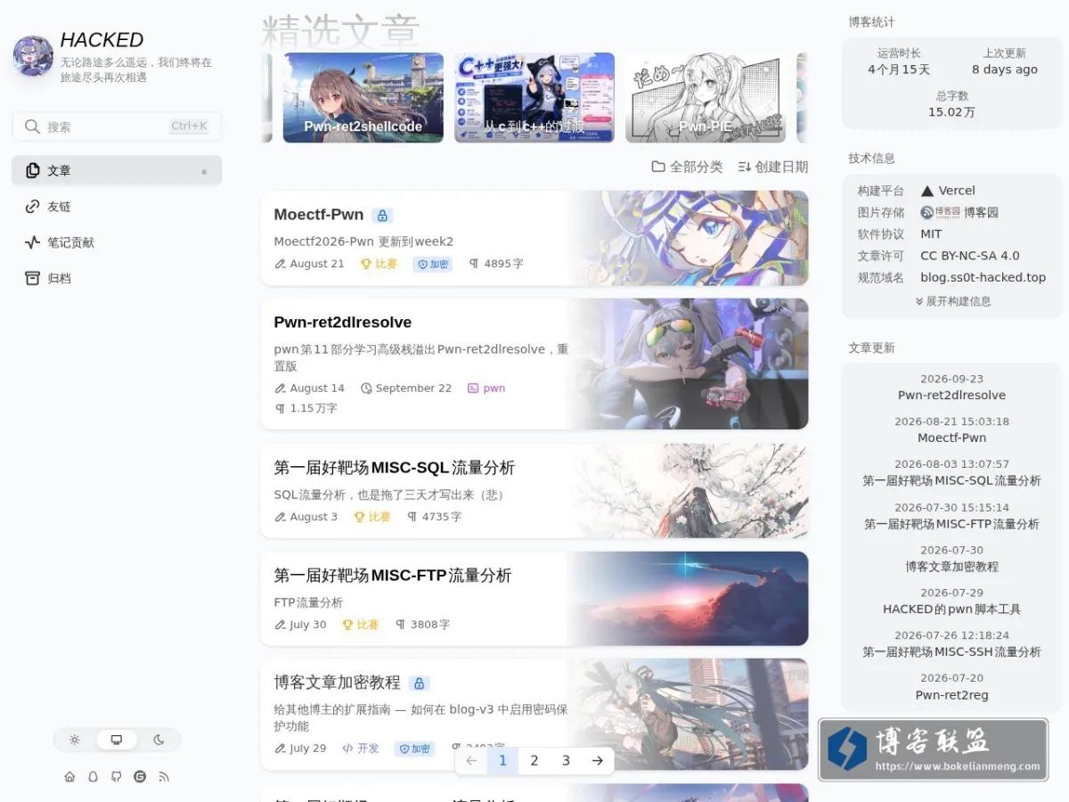This screenshot has width=1069, height=802.
Task: Click the MIT software license
Action: [x=931, y=234]
